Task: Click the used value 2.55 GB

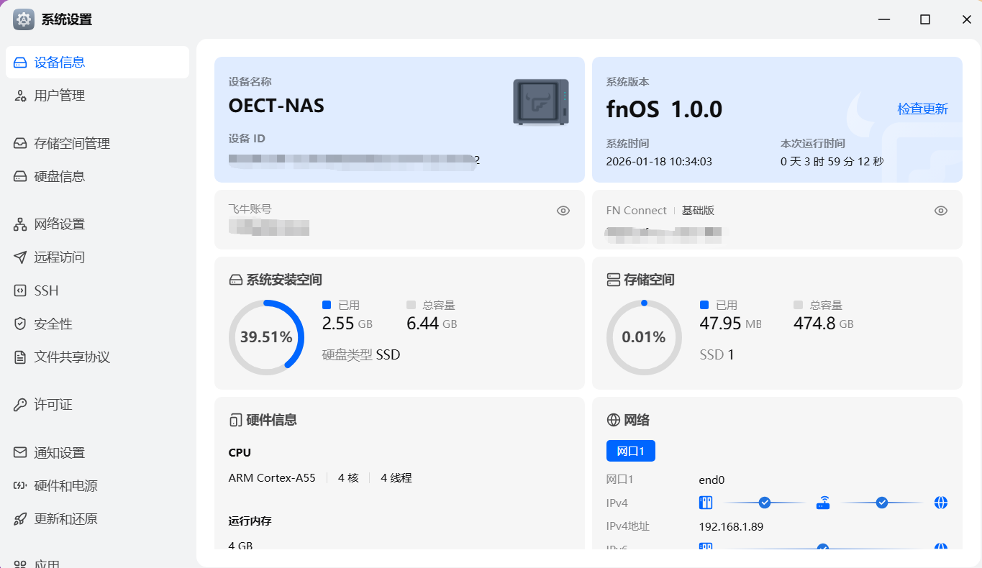Action: tap(347, 324)
